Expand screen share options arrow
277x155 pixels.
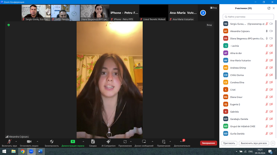click(x=83, y=142)
